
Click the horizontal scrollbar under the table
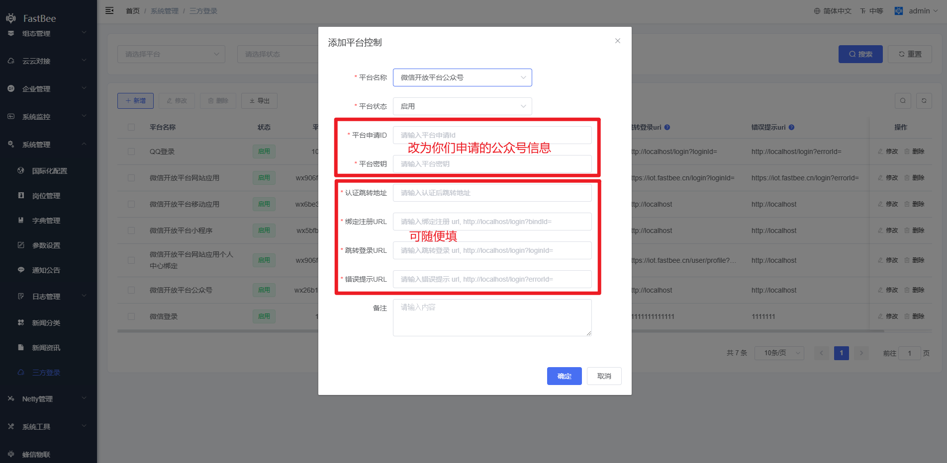point(500,331)
